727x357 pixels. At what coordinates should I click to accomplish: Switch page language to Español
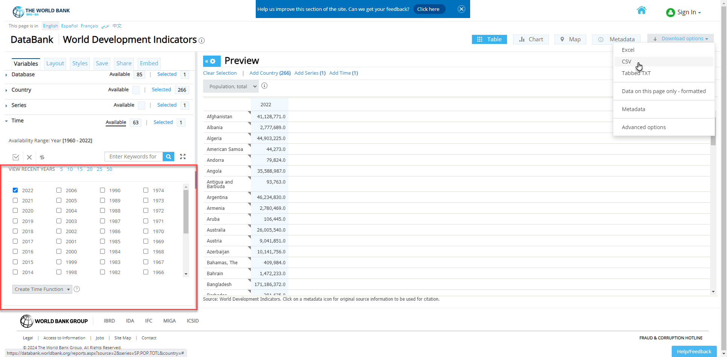click(69, 26)
